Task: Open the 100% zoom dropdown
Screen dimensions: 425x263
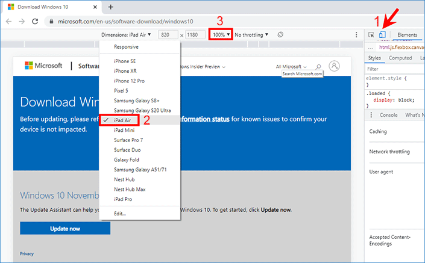Action: tap(221, 35)
